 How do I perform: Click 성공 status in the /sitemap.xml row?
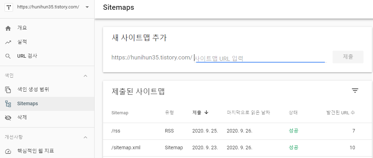pyautogui.click(x=293, y=148)
